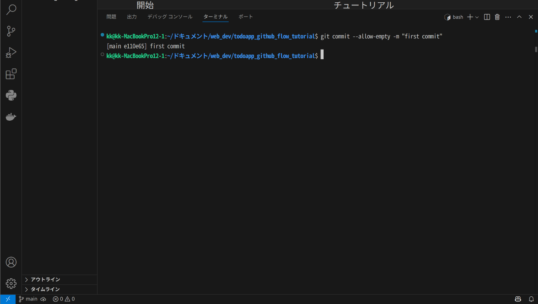Open the Source Control view

click(11, 31)
